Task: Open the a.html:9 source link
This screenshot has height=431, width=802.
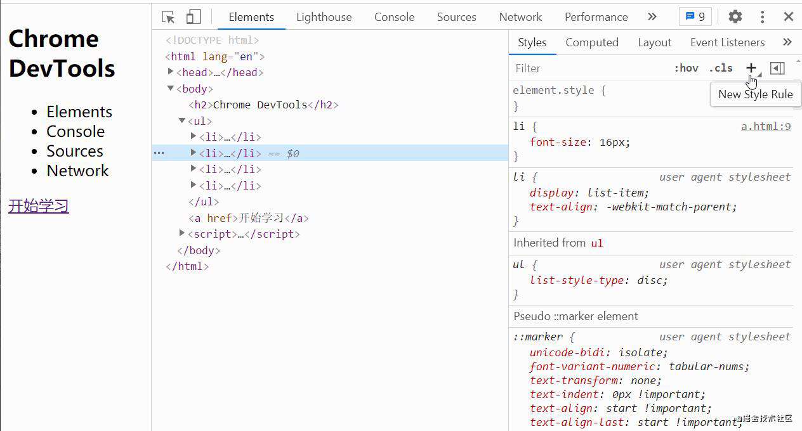Action: pyautogui.click(x=766, y=126)
